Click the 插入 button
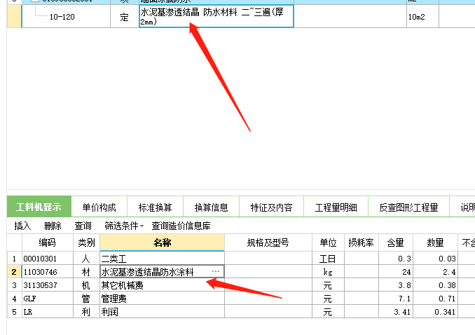 tap(22, 226)
